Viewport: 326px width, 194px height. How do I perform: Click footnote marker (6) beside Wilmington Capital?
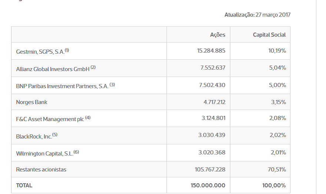coord(76,152)
